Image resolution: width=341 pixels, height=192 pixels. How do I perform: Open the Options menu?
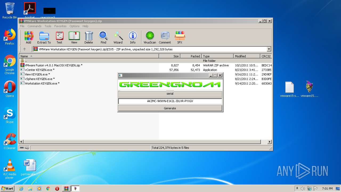[75, 26]
